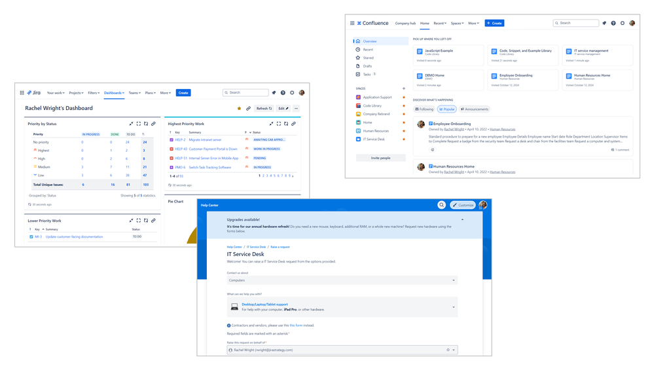Image resolution: width=654 pixels, height=368 pixels.
Task: Click in the Confluence Search field
Action: pyautogui.click(x=575, y=23)
